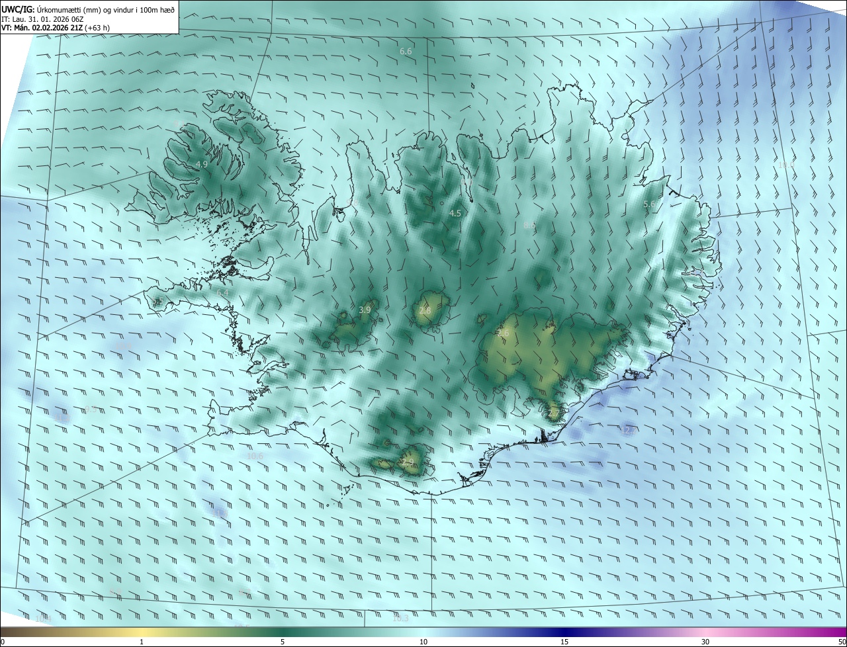The image size is (847, 647).
Task: Click the colorbar tick label 10
Action: coord(423,642)
